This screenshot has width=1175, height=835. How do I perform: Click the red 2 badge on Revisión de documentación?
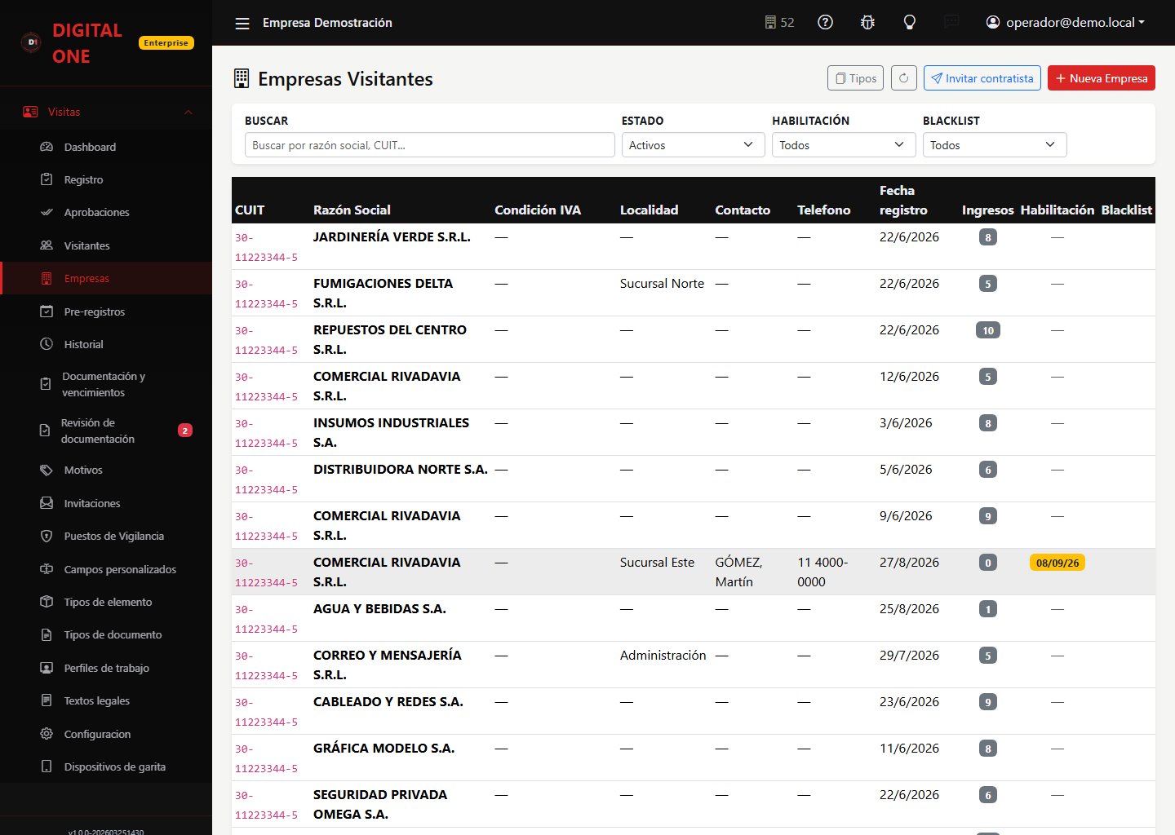pos(185,431)
